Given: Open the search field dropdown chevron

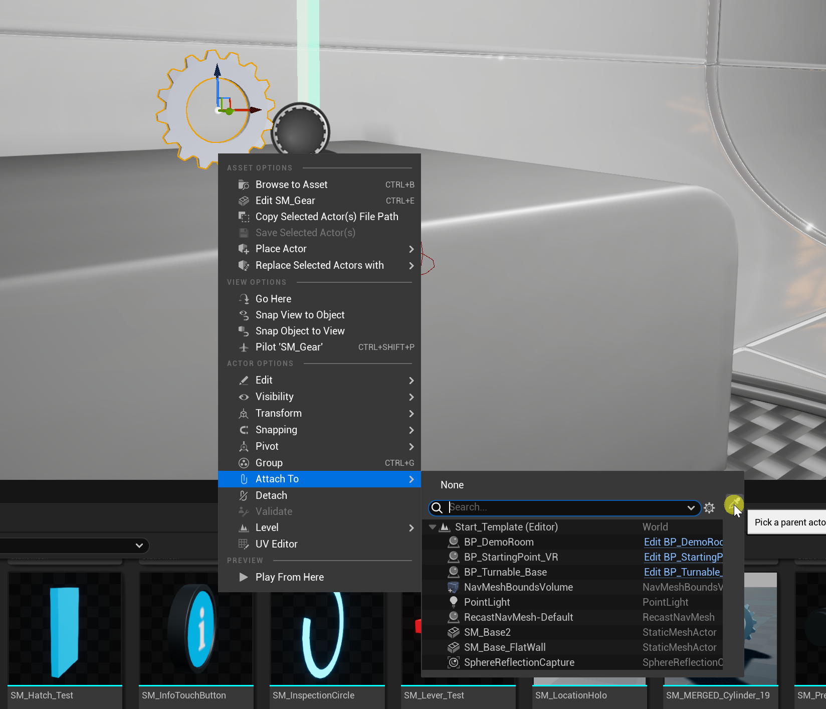Looking at the screenshot, I should click(x=691, y=508).
